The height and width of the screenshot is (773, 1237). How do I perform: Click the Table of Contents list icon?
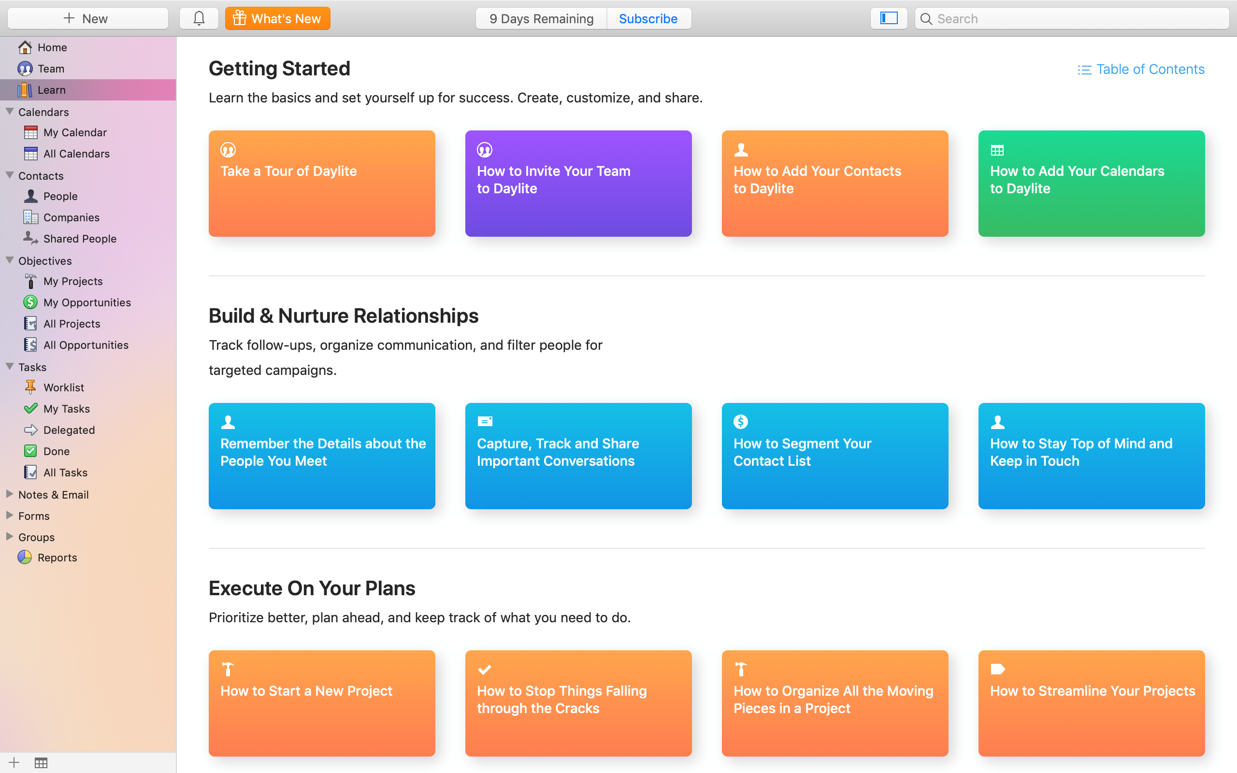click(1085, 70)
